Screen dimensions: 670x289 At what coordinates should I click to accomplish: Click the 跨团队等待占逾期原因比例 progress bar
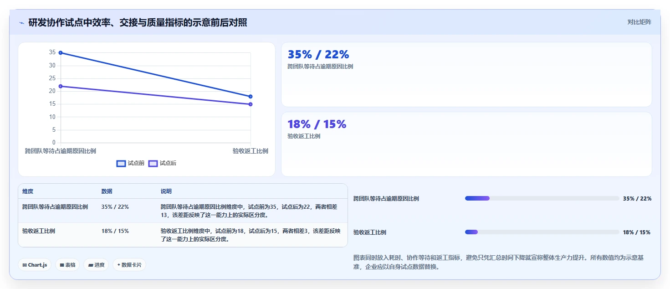pos(542,198)
